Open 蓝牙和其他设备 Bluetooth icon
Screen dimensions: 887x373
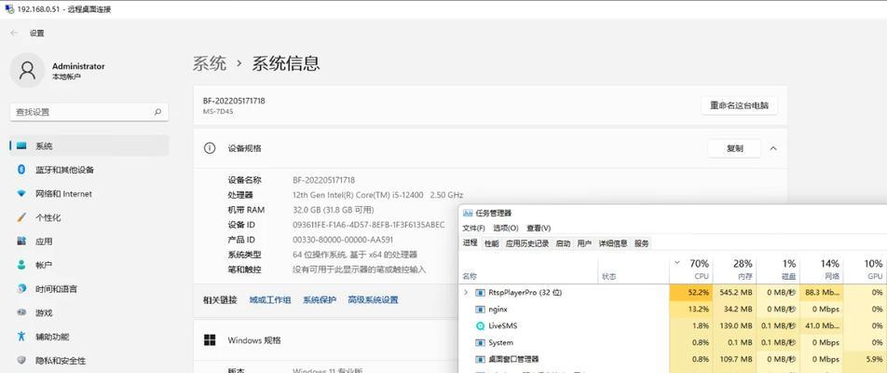click(21, 170)
